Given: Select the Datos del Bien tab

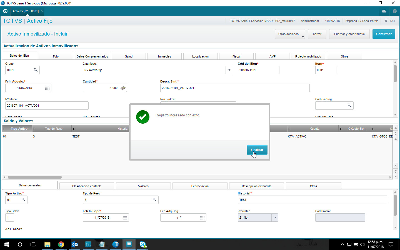Looking at the screenshot, I should tap(19, 56).
